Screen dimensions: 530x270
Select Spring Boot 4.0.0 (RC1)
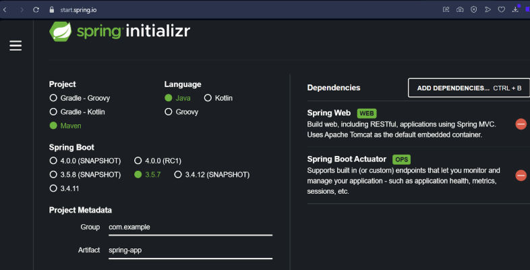point(138,161)
